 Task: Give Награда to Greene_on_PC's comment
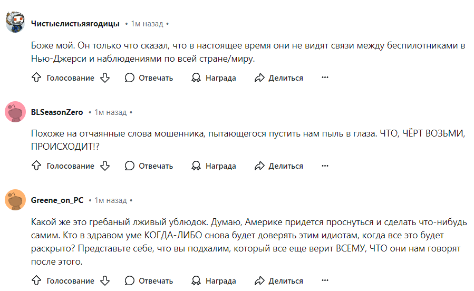(x=214, y=280)
